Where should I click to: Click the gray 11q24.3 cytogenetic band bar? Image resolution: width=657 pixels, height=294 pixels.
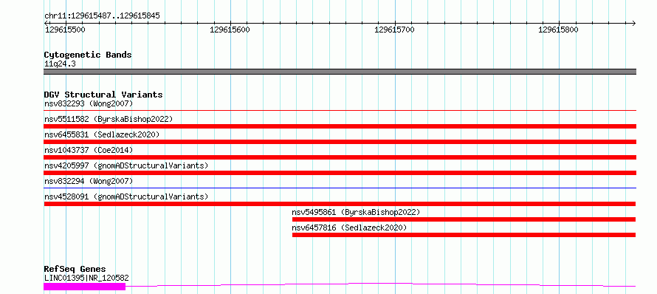pyautogui.click(x=340, y=72)
